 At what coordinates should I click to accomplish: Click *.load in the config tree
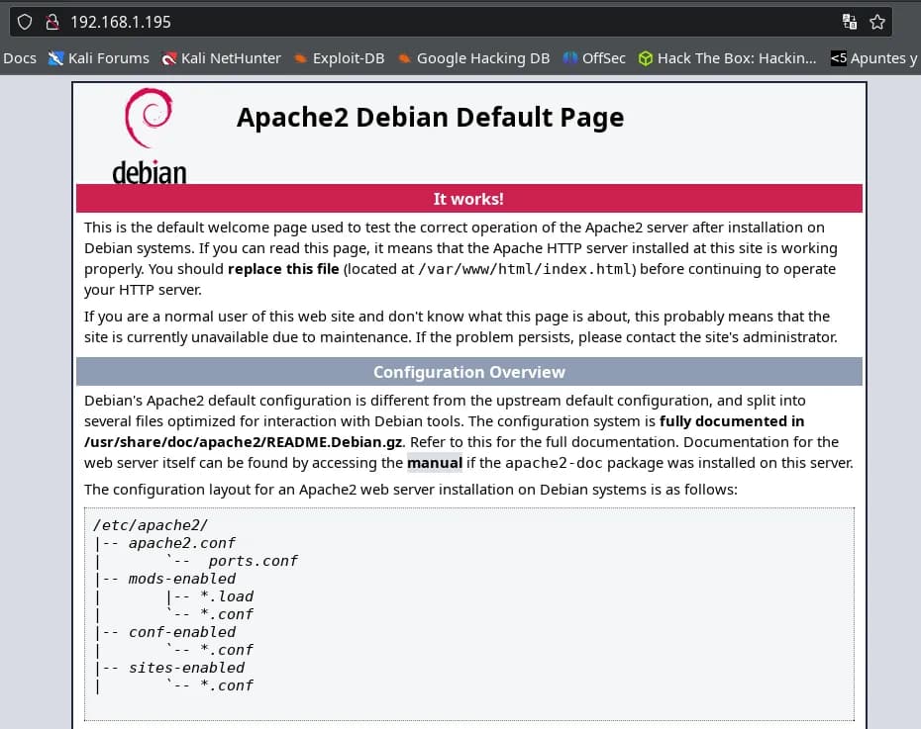pos(227,596)
